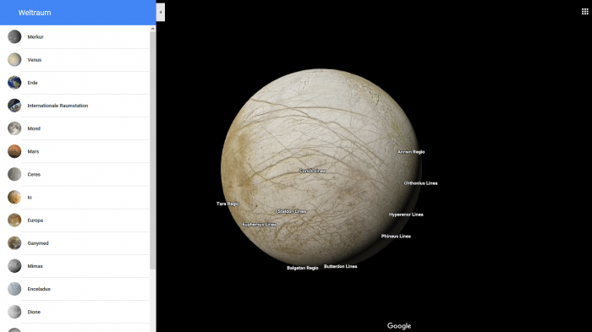This screenshot has width=592, height=332.
Task: Open the Europa list entry
Action: (x=74, y=220)
